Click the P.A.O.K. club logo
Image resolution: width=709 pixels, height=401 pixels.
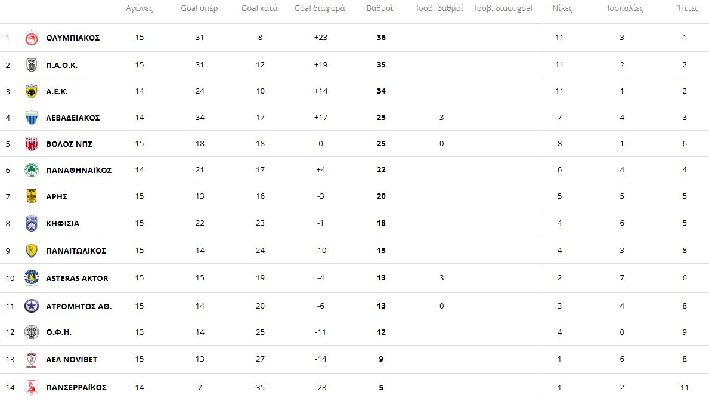point(32,65)
